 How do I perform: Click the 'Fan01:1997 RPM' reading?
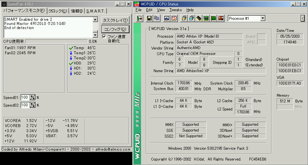tap(20, 48)
